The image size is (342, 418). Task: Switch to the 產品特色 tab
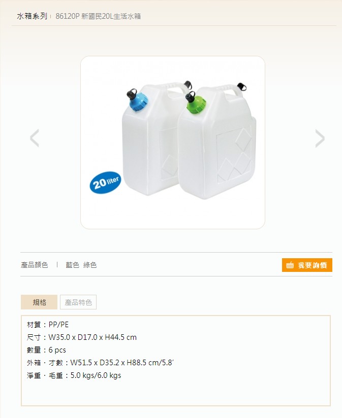78,302
